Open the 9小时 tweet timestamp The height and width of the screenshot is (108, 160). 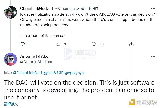[93, 9]
